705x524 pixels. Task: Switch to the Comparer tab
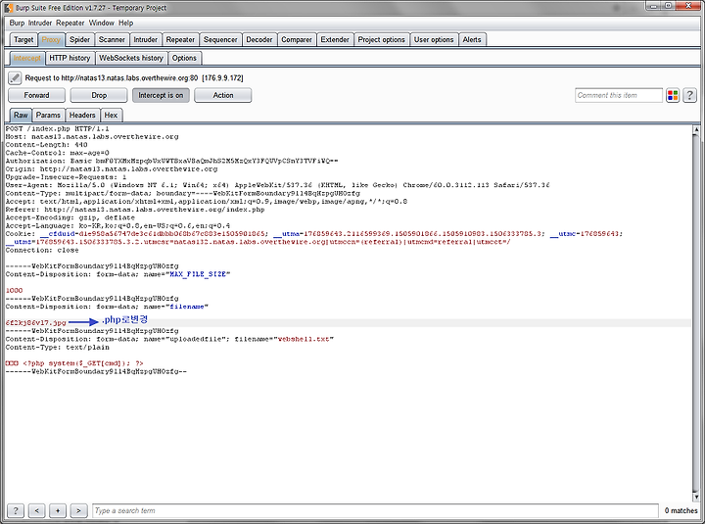[x=297, y=39]
